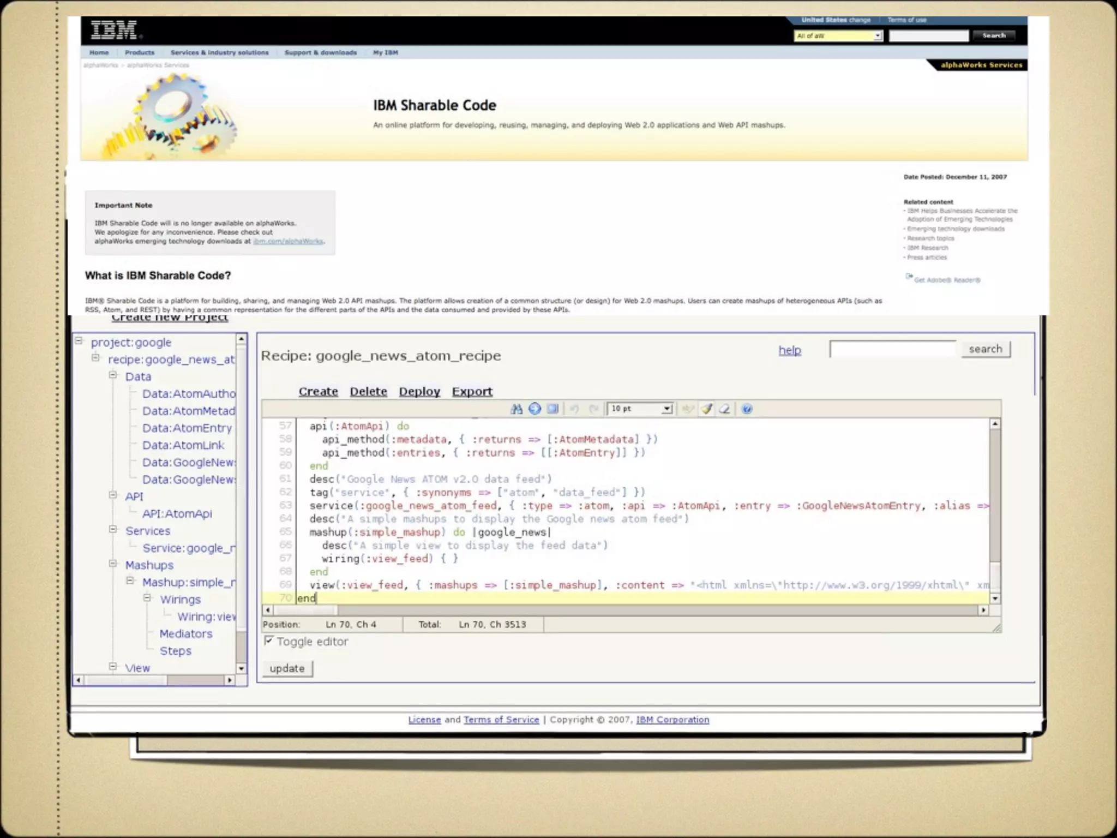Open the Products navigation tab

click(x=140, y=53)
